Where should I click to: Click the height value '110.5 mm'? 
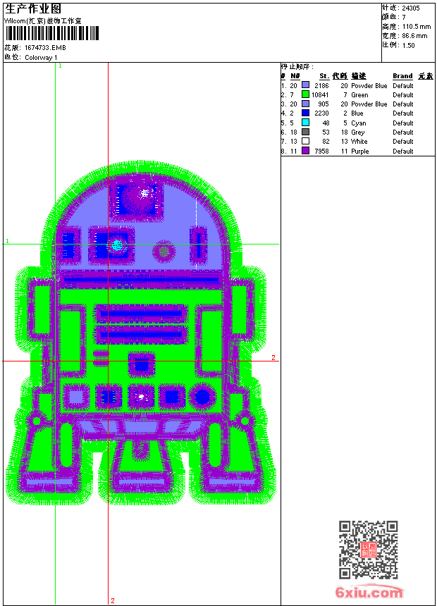coord(417,27)
